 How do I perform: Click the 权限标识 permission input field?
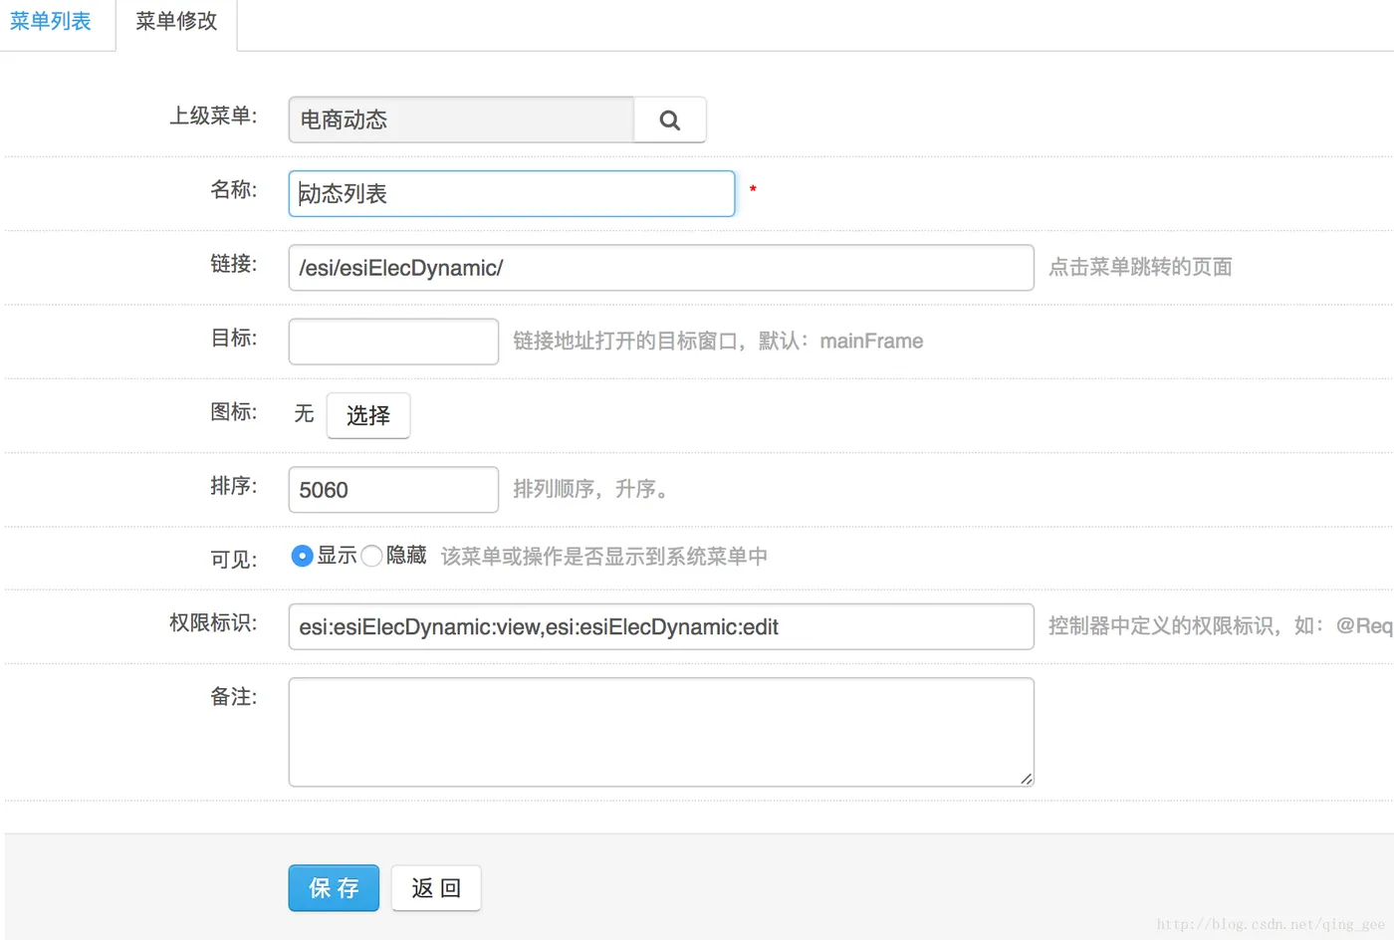click(x=661, y=627)
